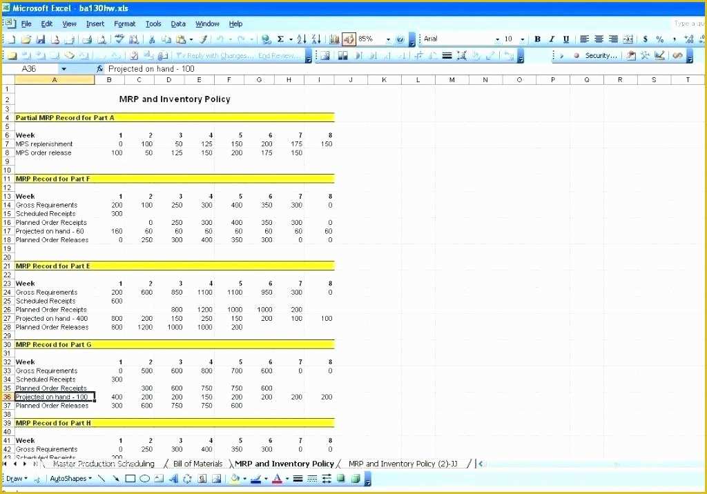Open the Zoom 85% dropdown
This screenshot has width=707, height=494.
click(x=388, y=39)
